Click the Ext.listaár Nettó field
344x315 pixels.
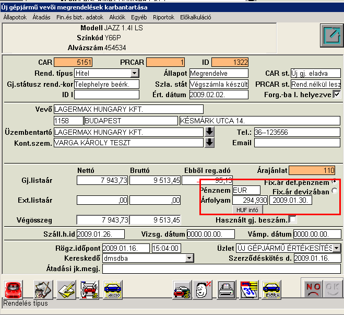pyautogui.click(x=102, y=200)
